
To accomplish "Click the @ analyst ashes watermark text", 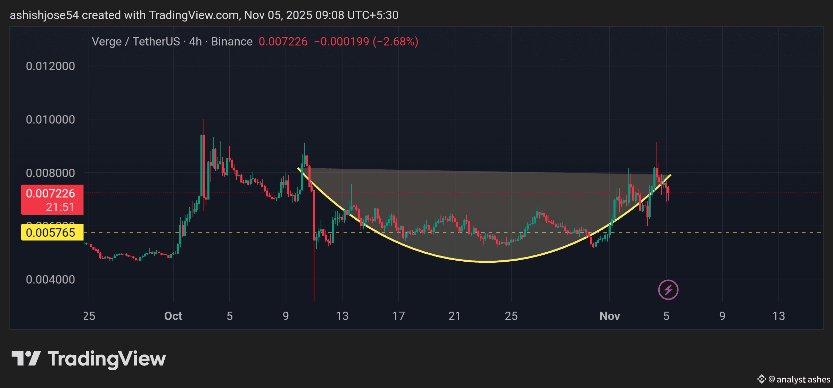I will tap(799, 379).
